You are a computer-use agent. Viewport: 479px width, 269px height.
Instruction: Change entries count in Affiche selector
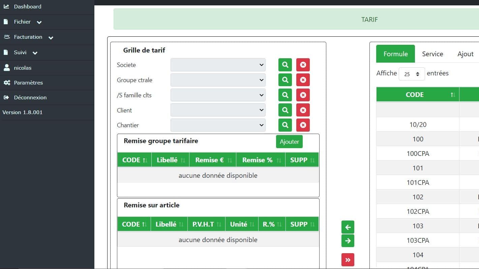pos(412,74)
